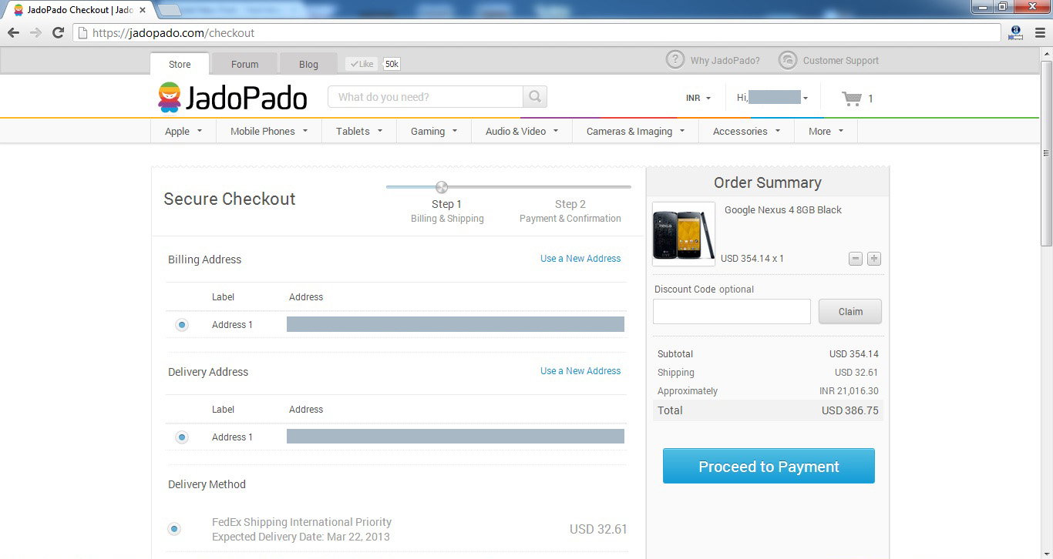
Task: Decrease quantity with the minus button
Action: pos(856,259)
